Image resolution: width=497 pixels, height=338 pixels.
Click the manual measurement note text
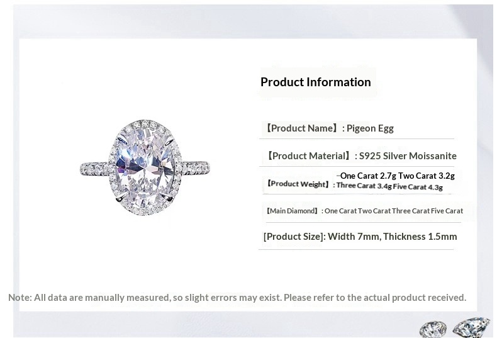(237, 297)
